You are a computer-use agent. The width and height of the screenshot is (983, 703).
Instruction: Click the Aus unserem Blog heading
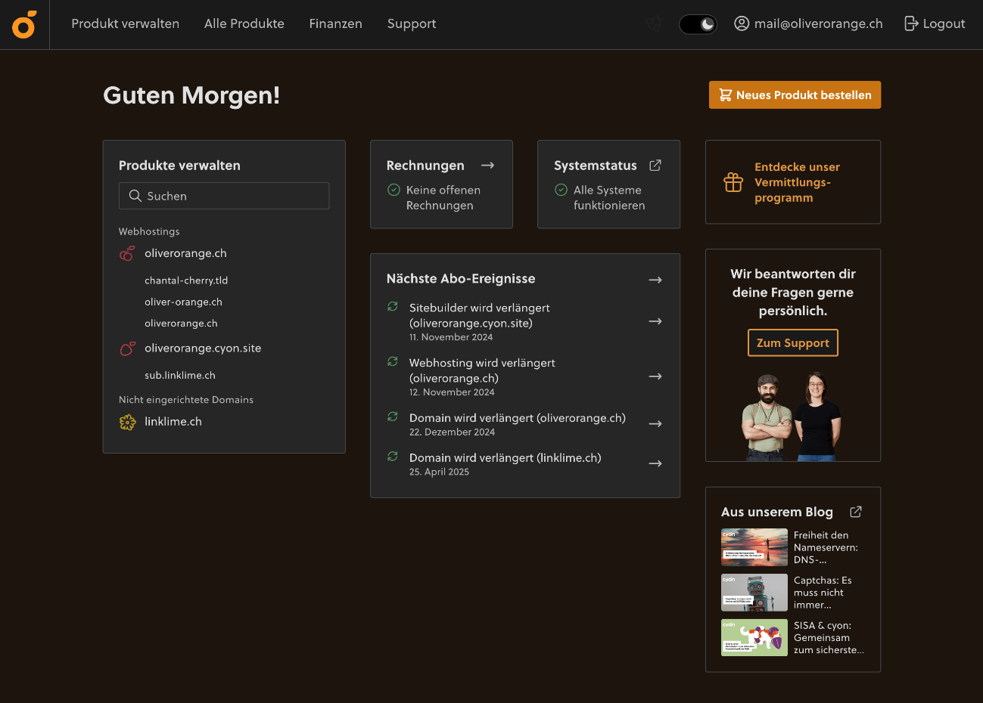coord(777,512)
